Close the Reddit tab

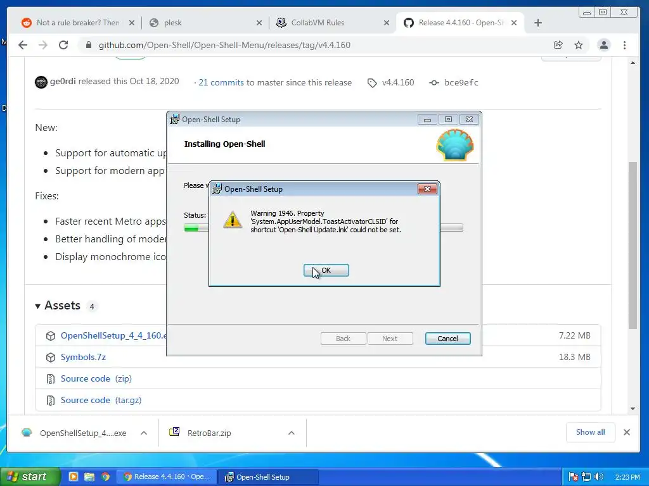click(132, 23)
